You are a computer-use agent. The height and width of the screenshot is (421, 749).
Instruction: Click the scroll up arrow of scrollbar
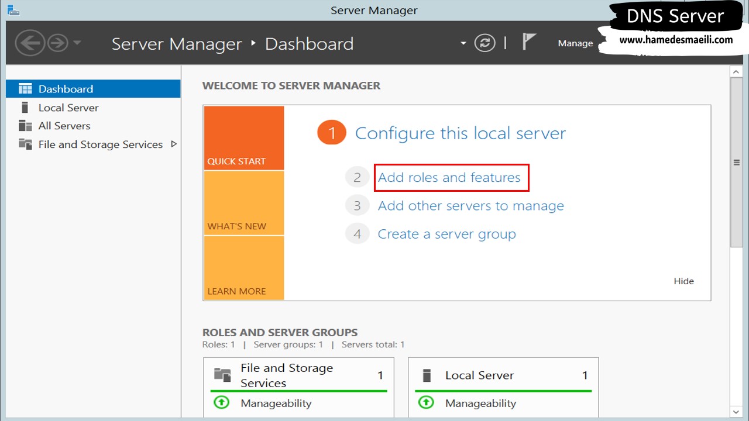[x=737, y=72]
